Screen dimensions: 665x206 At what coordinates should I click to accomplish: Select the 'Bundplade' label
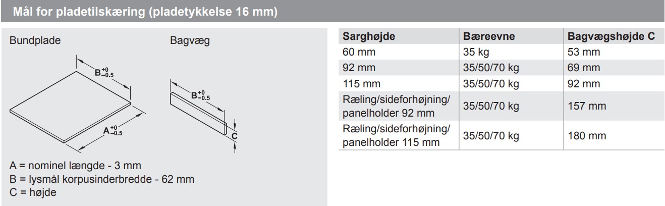(35, 41)
